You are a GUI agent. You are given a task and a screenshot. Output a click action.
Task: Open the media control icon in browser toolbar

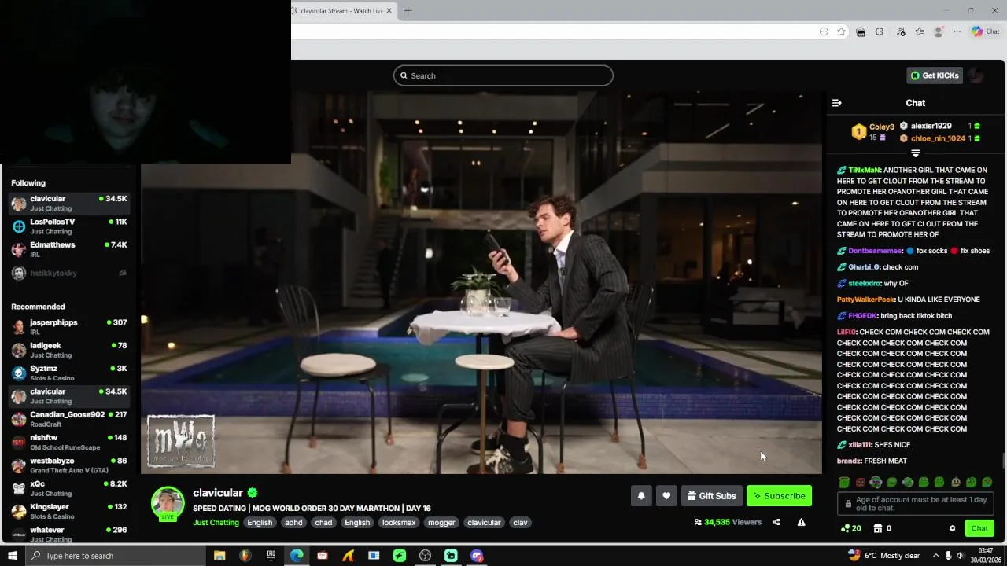[x=900, y=31]
